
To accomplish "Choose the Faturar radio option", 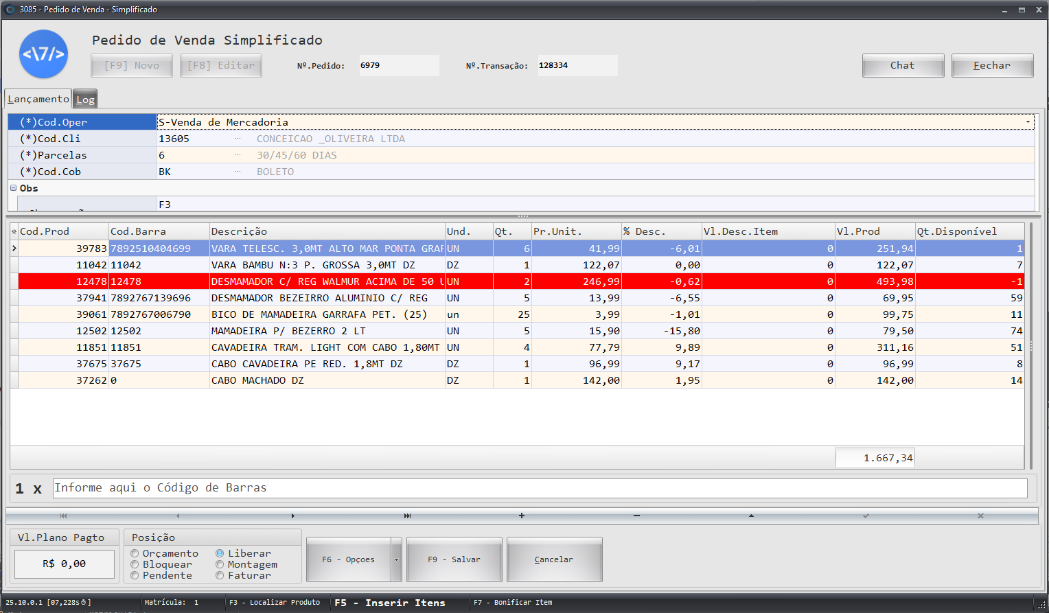I will pyautogui.click(x=220, y=575).
